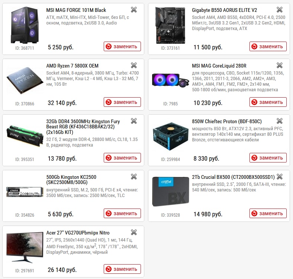Click заменить for AMD Ryzen 7 5800X

click(x=122, y=102)
